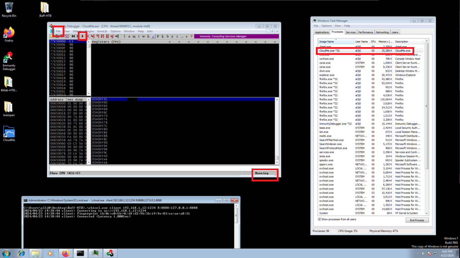This screenshot has height=258, width=460.
Task: Show Log window with the 'l' button
Action: (x=124, y=36)
